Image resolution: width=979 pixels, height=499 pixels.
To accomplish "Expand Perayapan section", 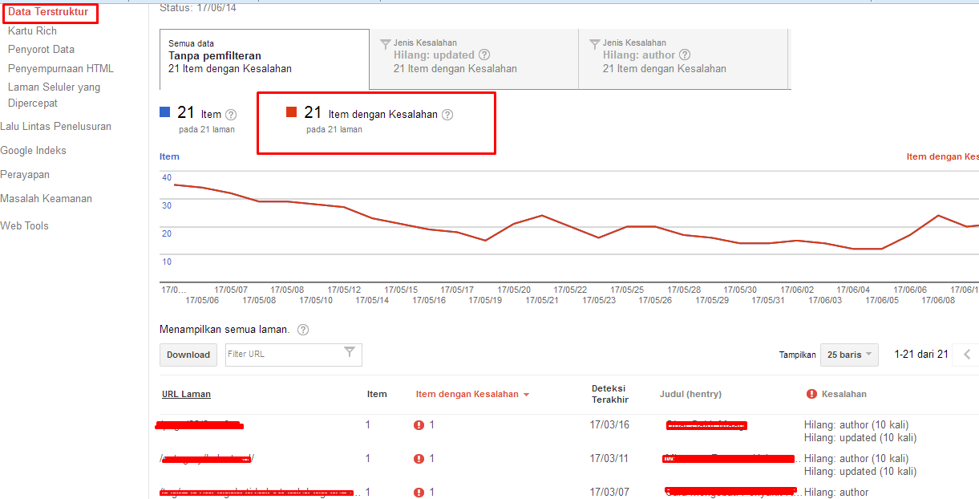I will 25,175.
